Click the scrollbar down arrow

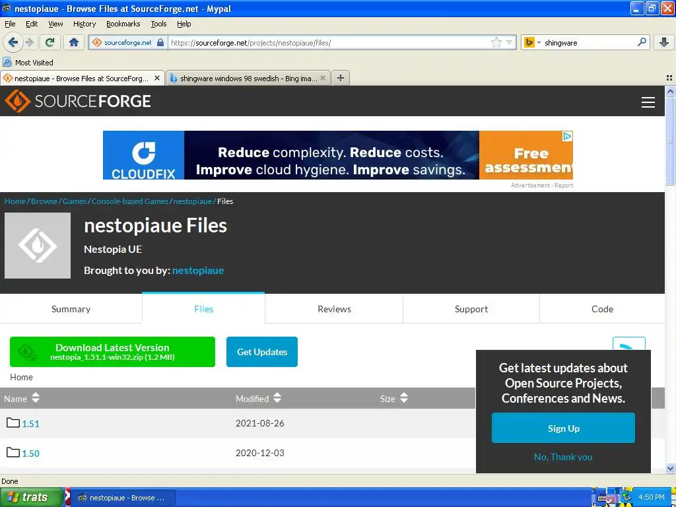point(670,468)
